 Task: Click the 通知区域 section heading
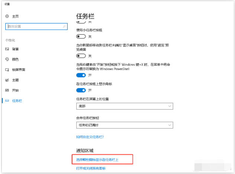(85, 151)
